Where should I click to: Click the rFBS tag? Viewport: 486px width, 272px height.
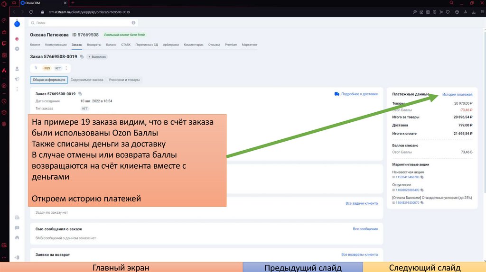coord(47,68)
